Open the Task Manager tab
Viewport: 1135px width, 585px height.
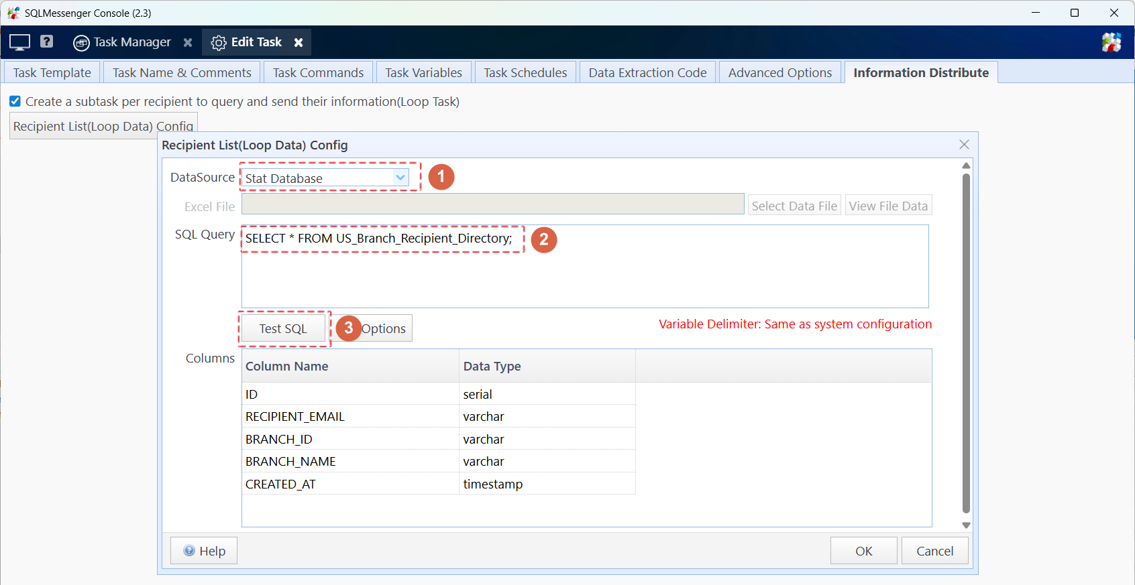132,42
